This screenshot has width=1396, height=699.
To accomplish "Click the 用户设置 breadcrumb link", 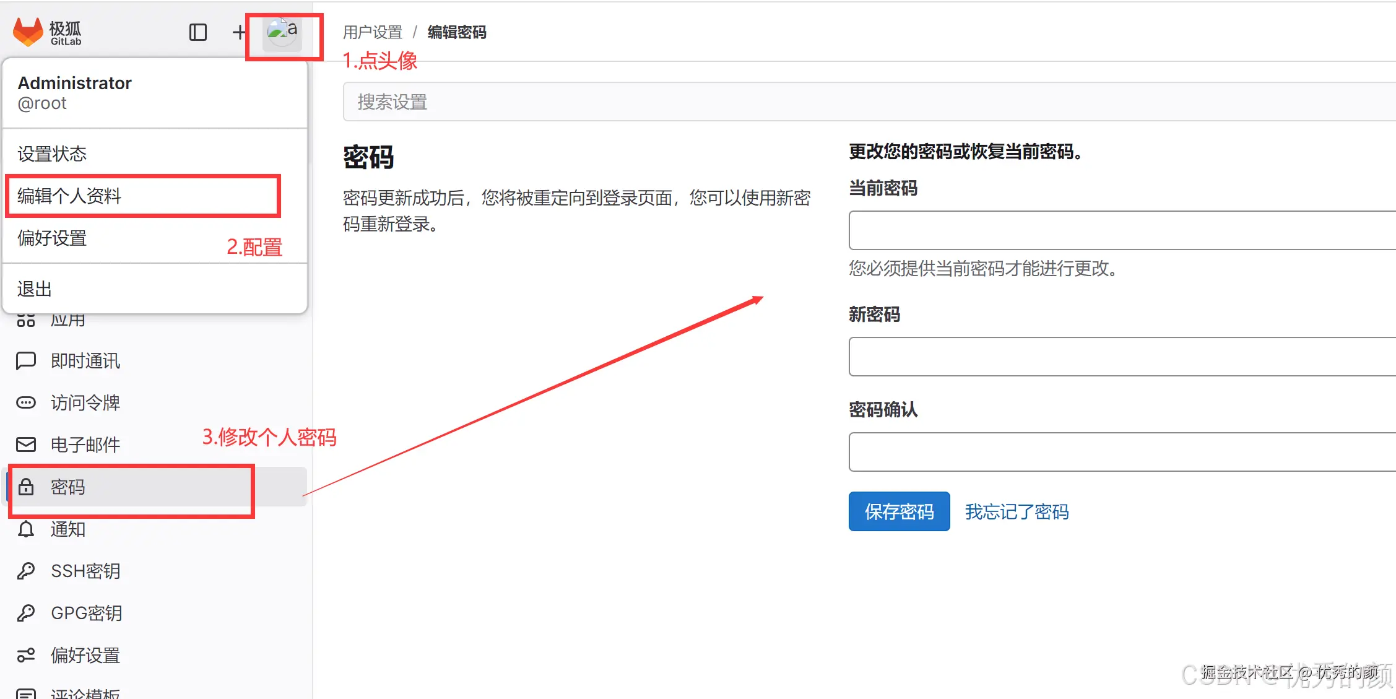I will point(373,32).
